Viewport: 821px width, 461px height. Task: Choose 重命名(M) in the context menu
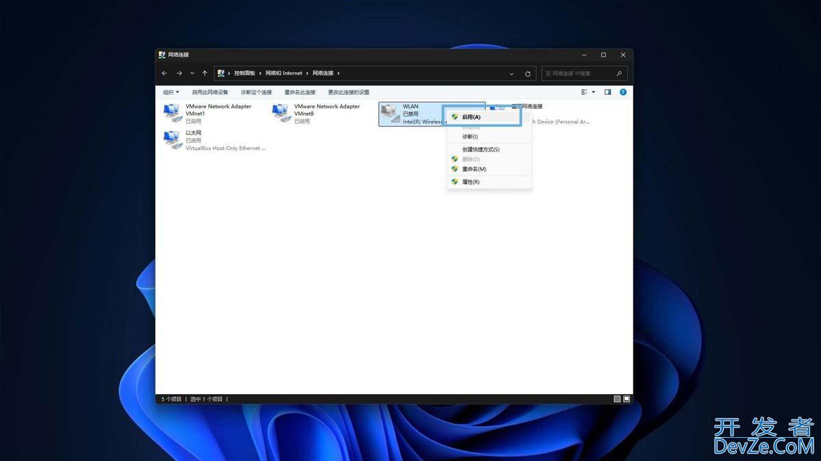point(489,169)
